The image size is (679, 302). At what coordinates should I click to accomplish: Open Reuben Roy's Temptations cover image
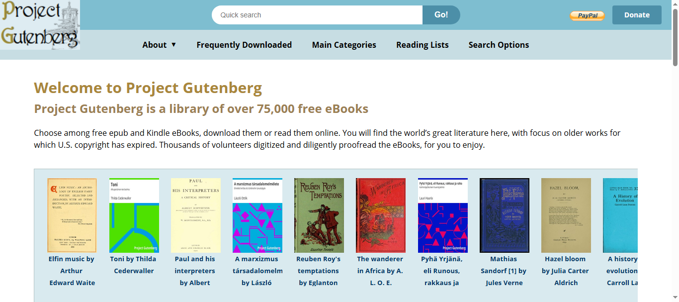point(319,215)
